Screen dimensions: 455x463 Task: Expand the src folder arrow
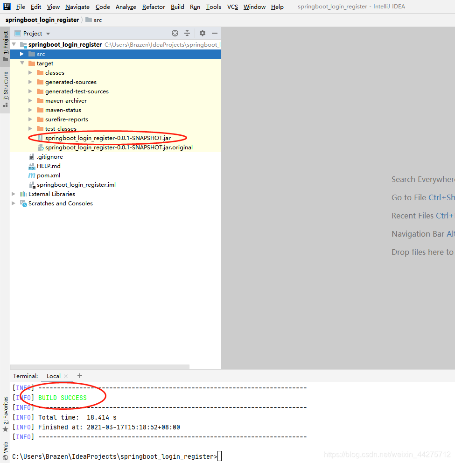[22, 54]
